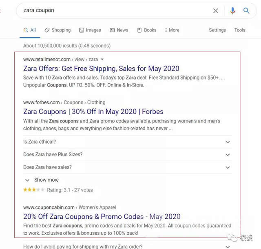Expand 'Does Zara have sales?' question
The image size is (261, 249).
(x=127, y=167)
